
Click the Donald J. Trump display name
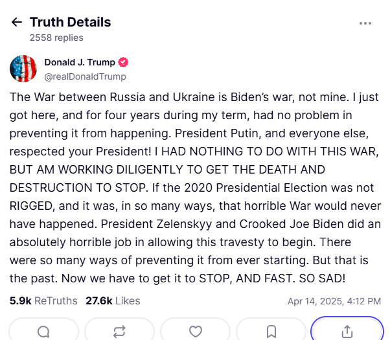(79, 62)
